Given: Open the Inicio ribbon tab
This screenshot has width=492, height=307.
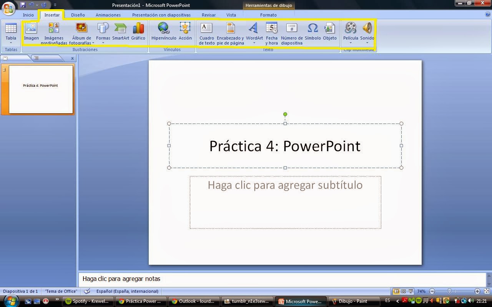Looking at the screenshot, I should click(28, 15).
